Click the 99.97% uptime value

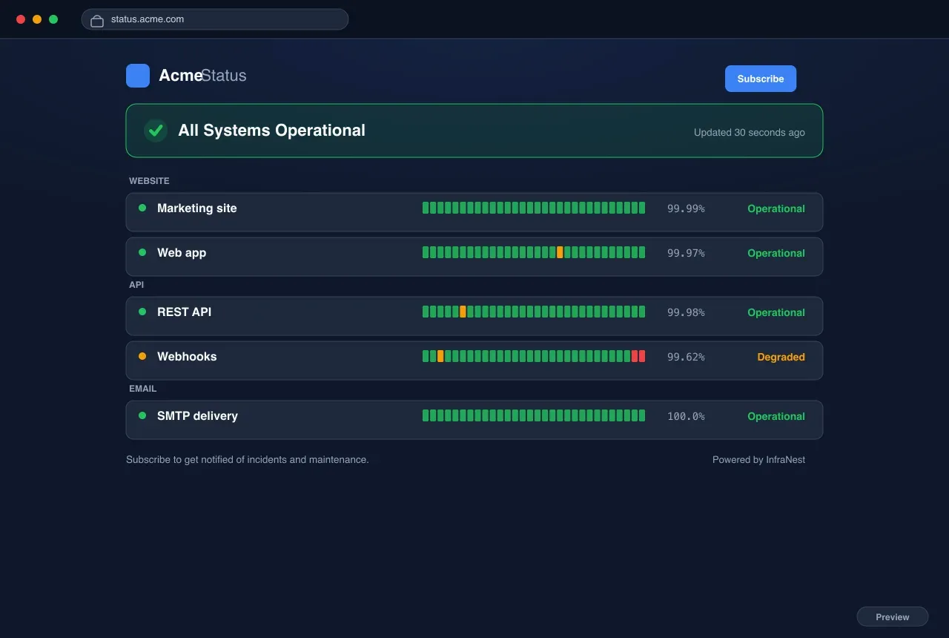686,253
